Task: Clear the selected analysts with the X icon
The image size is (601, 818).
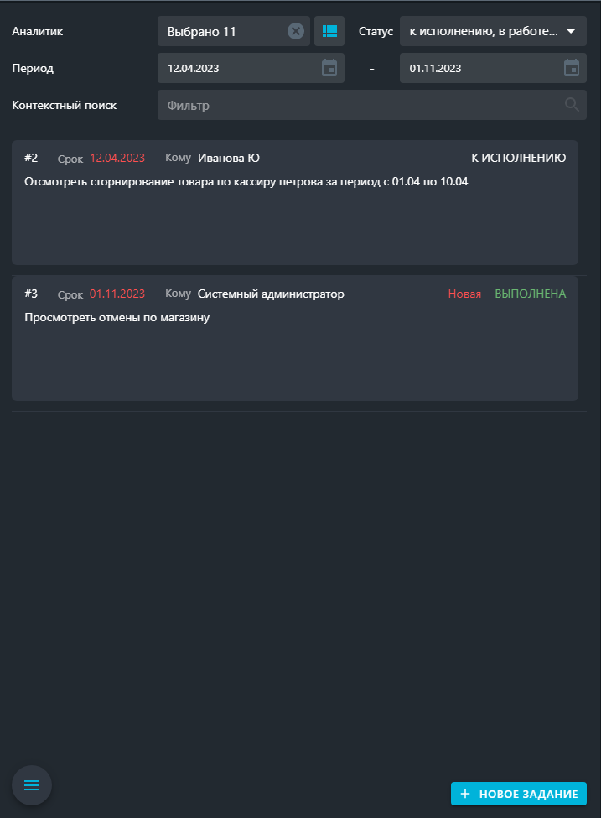Action: pyautogui.click(x=296, y=31)
